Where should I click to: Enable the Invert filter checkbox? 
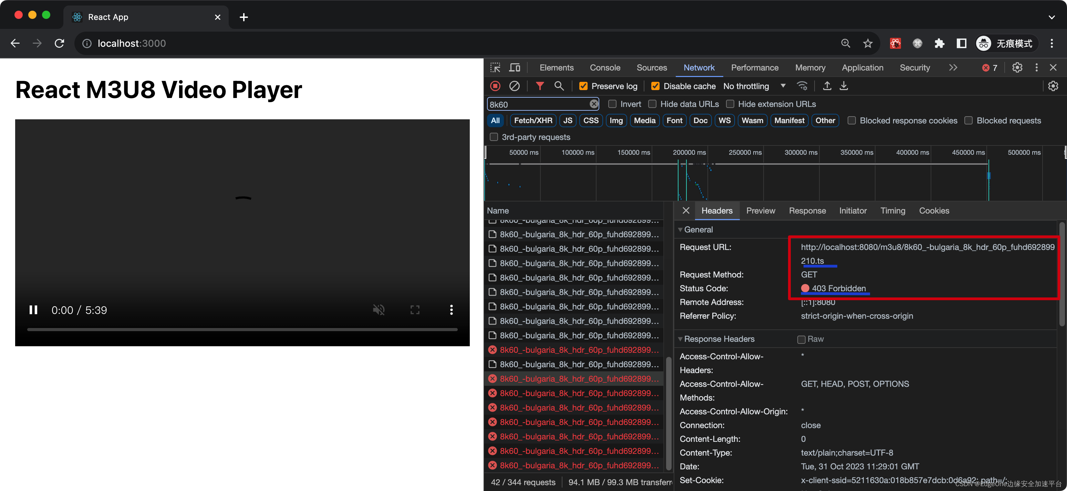click(x=612, y=104)
